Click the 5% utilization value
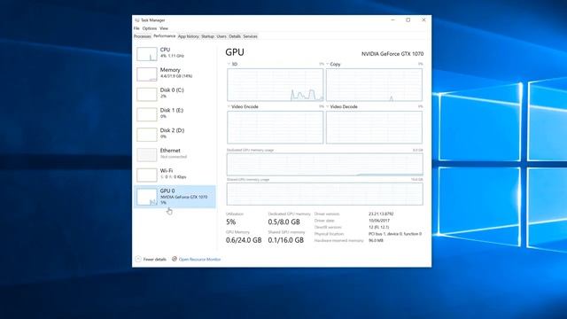 (x=230, y=222)
